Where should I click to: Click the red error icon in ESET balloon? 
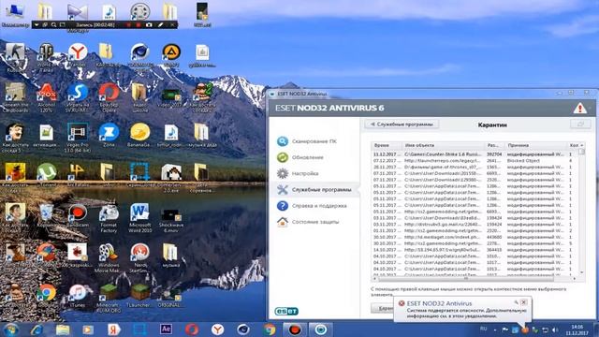coord(402,303)
